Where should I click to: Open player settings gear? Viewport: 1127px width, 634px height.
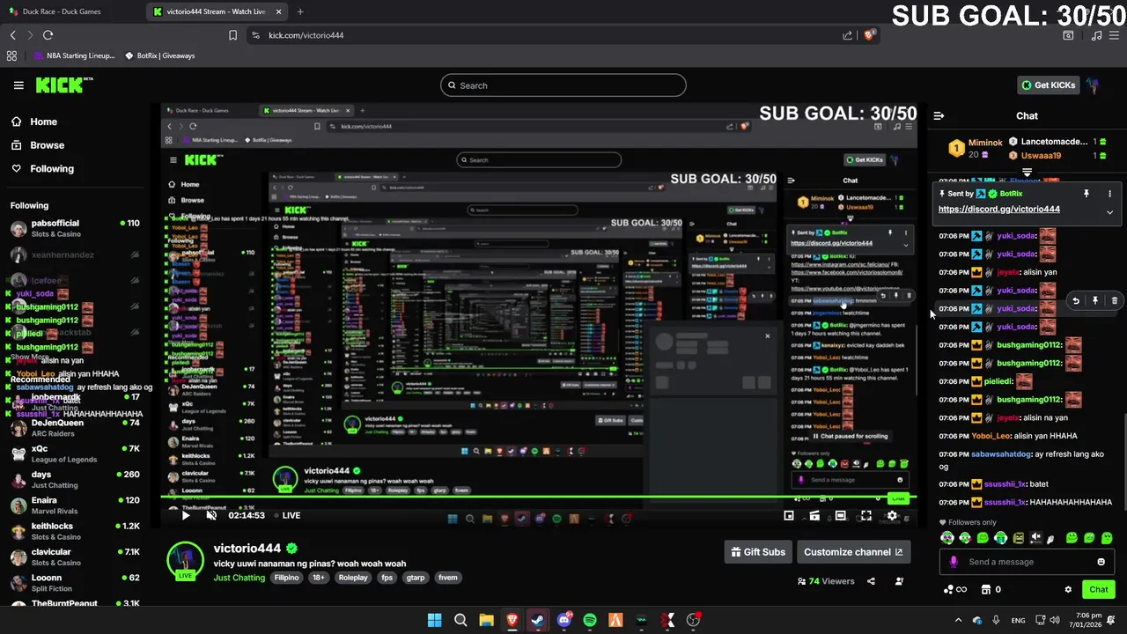(x=892, y=516)
